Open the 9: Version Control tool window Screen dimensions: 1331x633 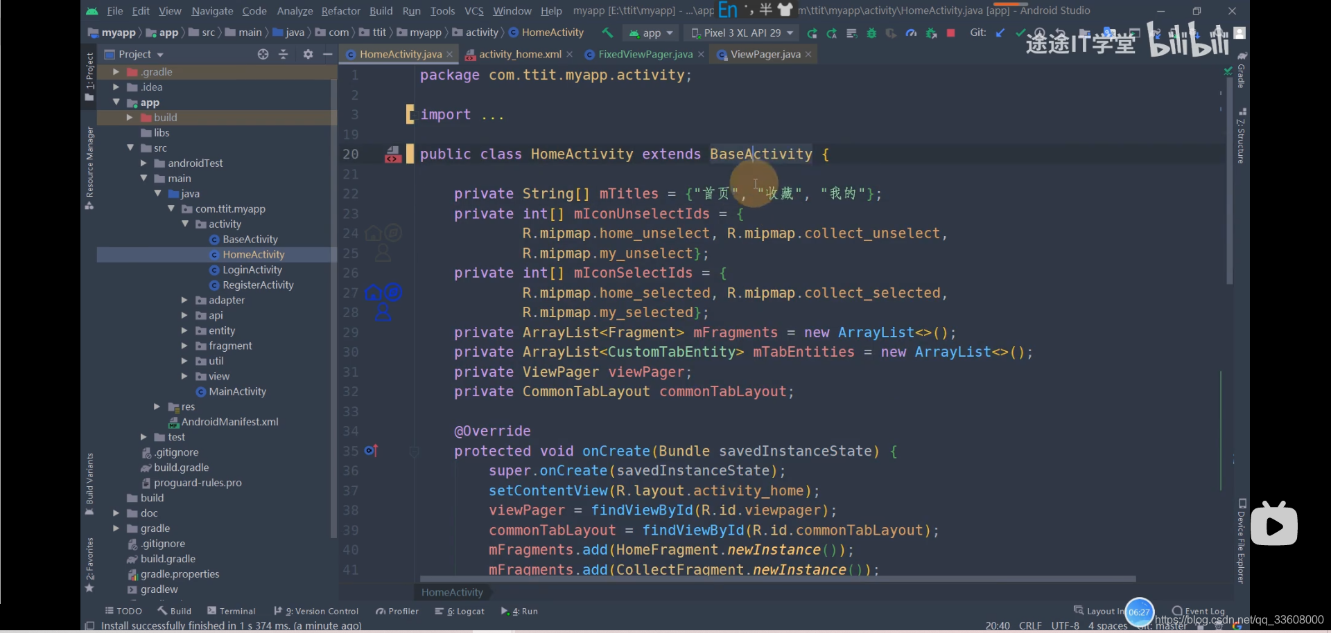click(x=316, y=611)
